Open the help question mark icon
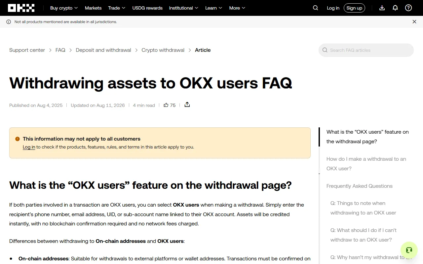The image size is (423, 264). [x=408, y=8]
